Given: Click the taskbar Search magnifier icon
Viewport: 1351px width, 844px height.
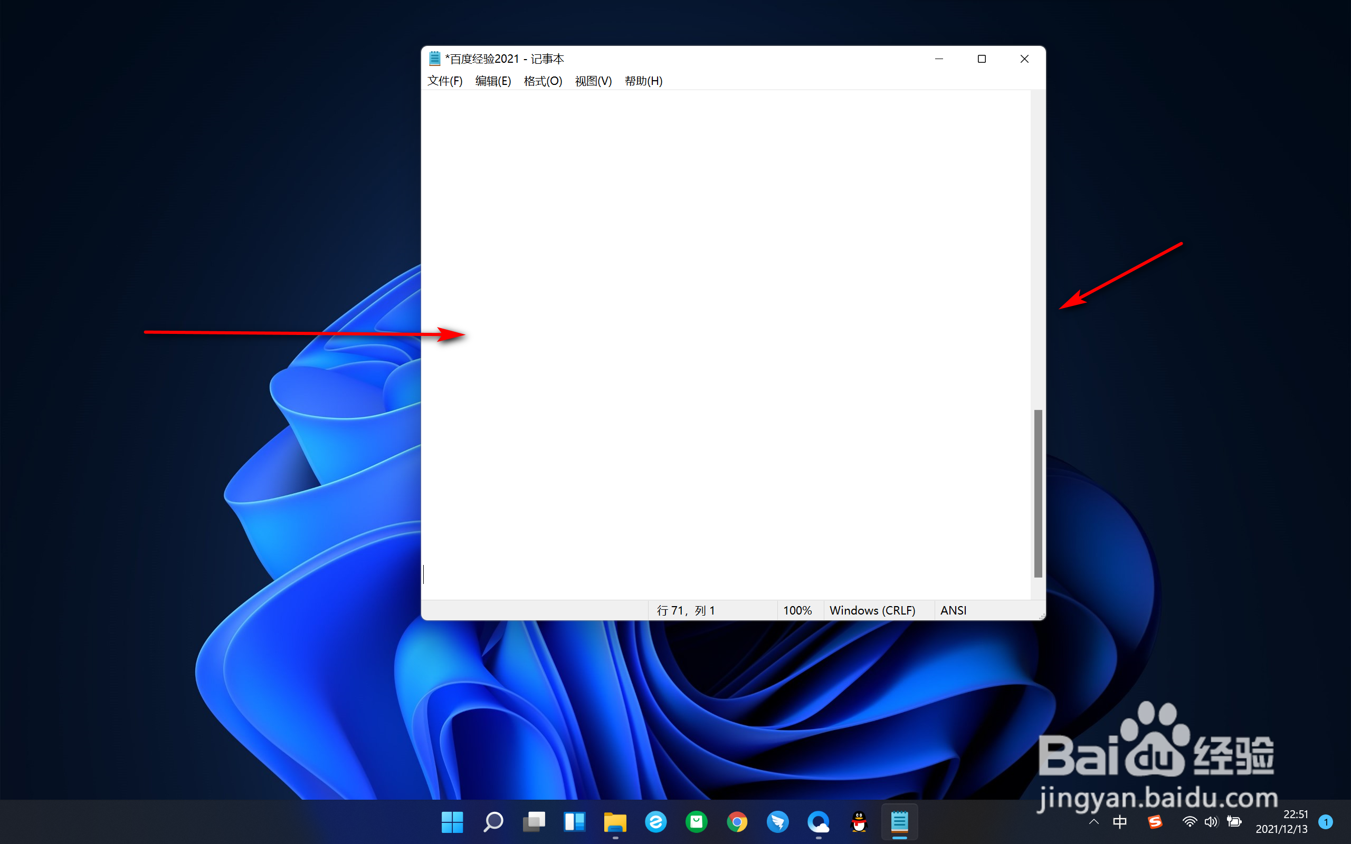Looking at the screenshot, I should pyautogui.click(x=493, y=822).
